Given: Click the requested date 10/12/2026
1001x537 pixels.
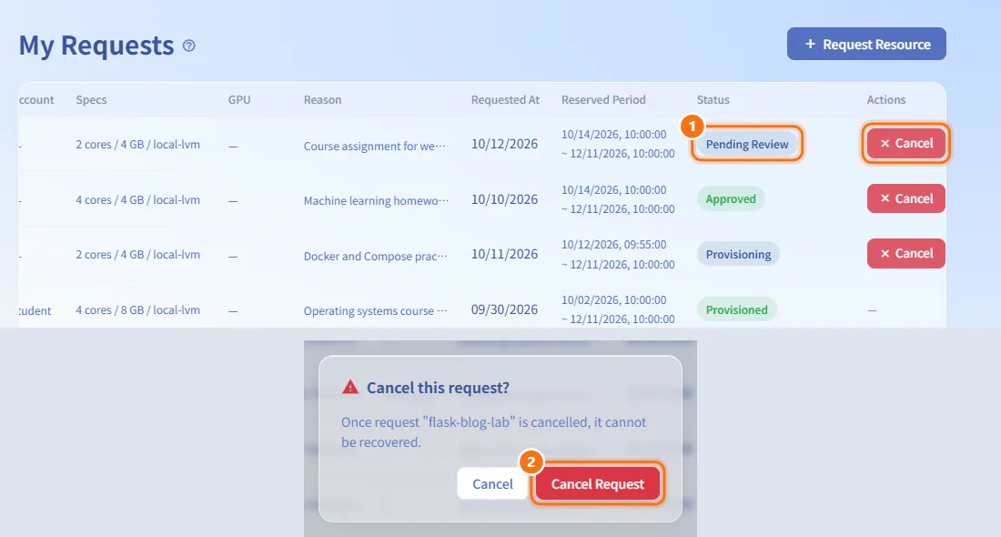Looking at the screenshot, I should click(504, 144).
